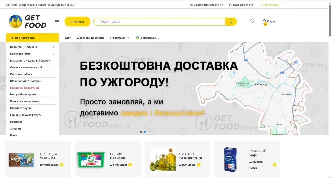Open the Інформація dropdown
Screen dimensions: 333x178
coord(119,38)
